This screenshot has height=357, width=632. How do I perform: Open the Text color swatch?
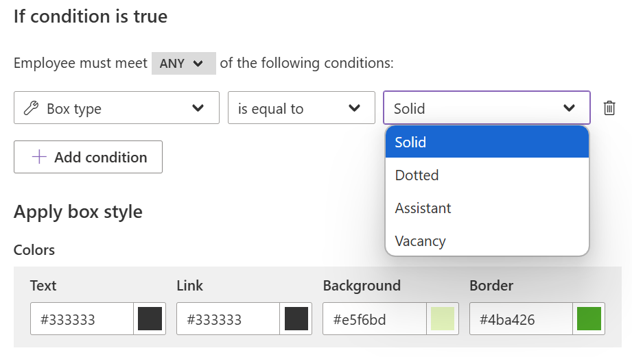pyautogui.click(x=150, y=319)
